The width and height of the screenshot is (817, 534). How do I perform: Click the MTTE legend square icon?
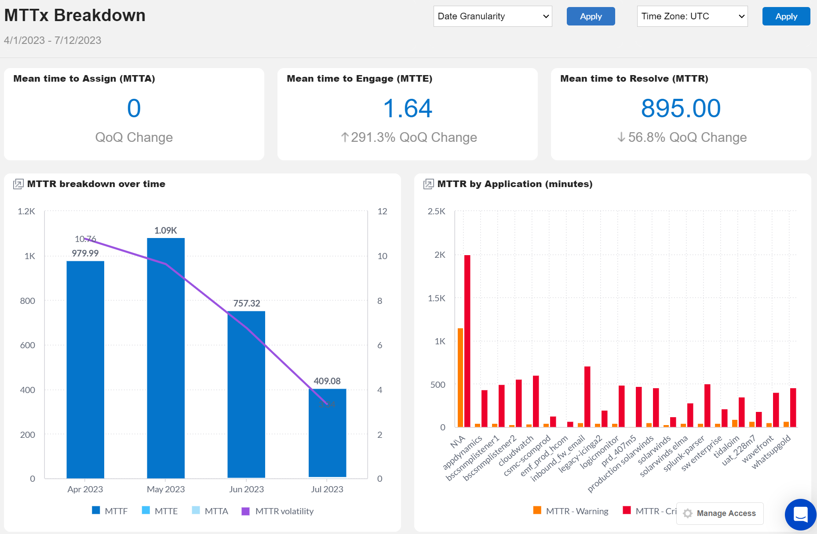[x=146, y=511]
